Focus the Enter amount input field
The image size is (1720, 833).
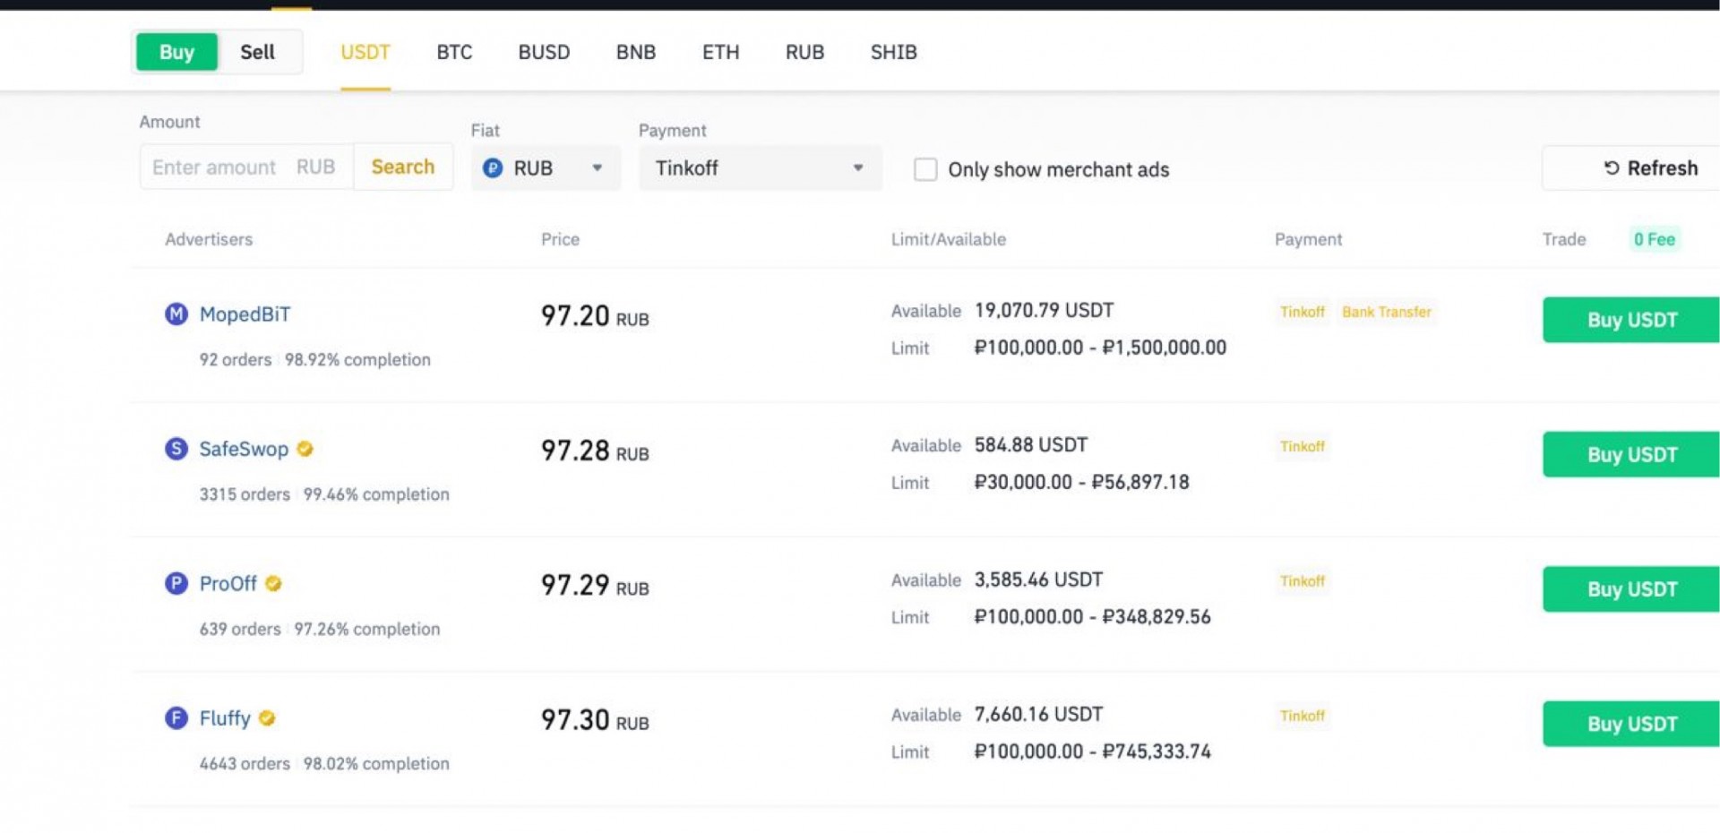pos(246,167)
